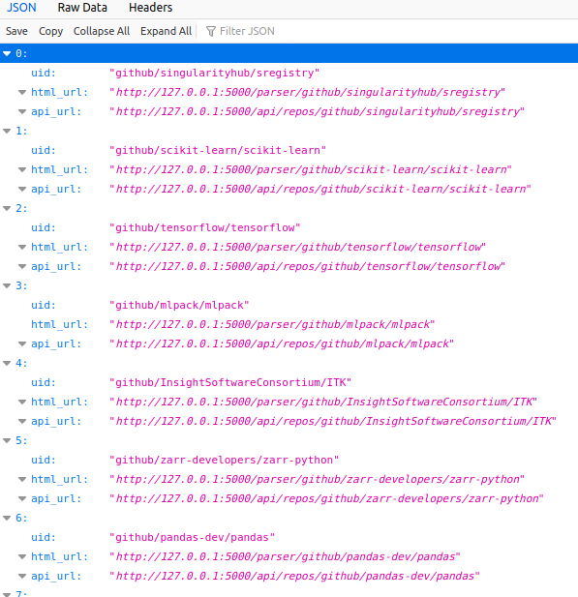The width and height of the screenshot is (578, 597).
Task: Open the parser/github/tensorflow/tensorflow link
Action: [x=298, y=247]
